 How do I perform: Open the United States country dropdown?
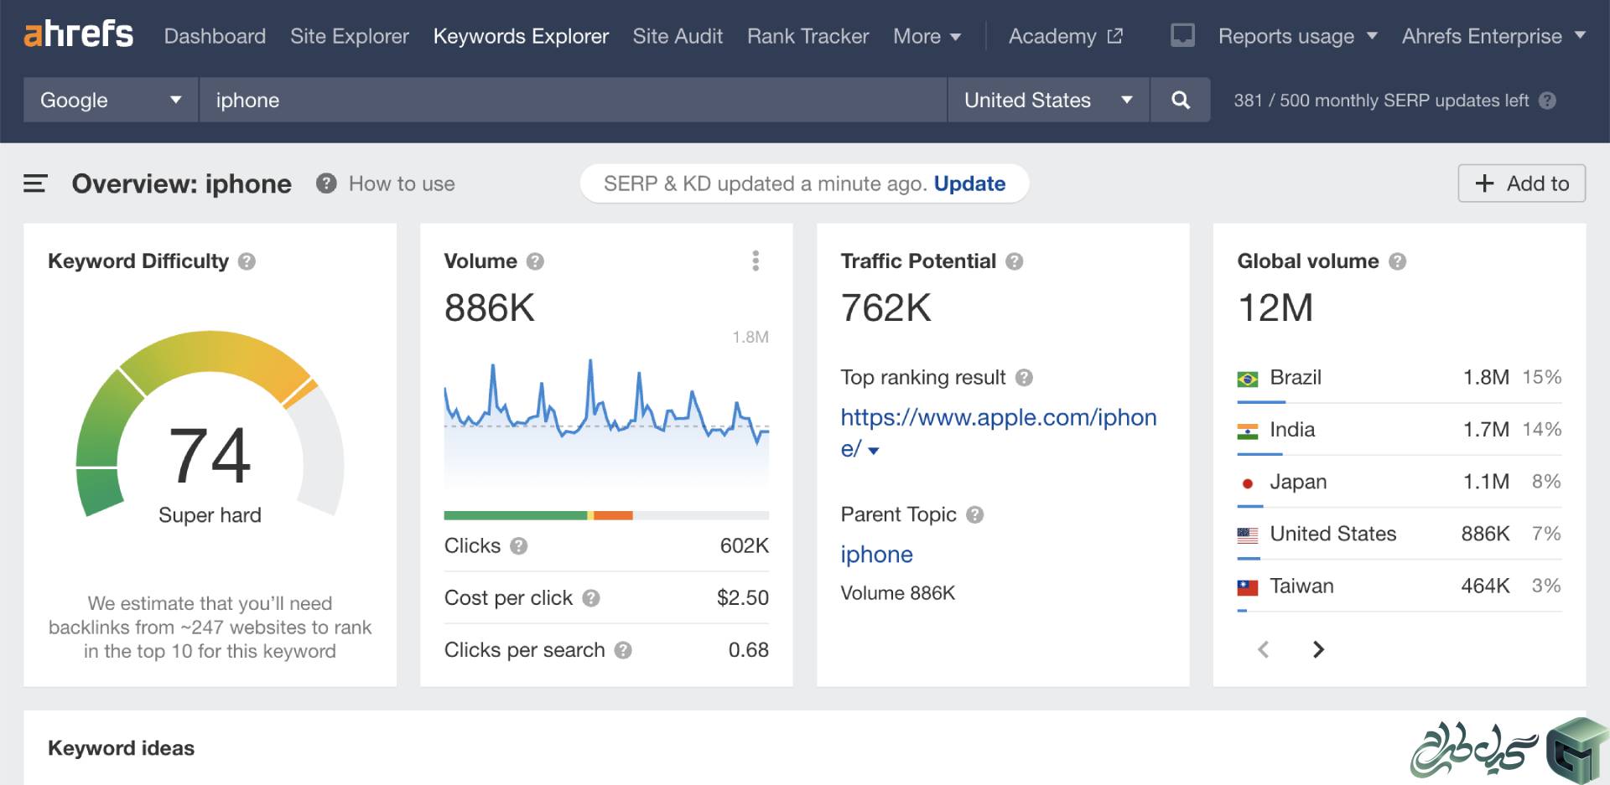coord(1048,100)
